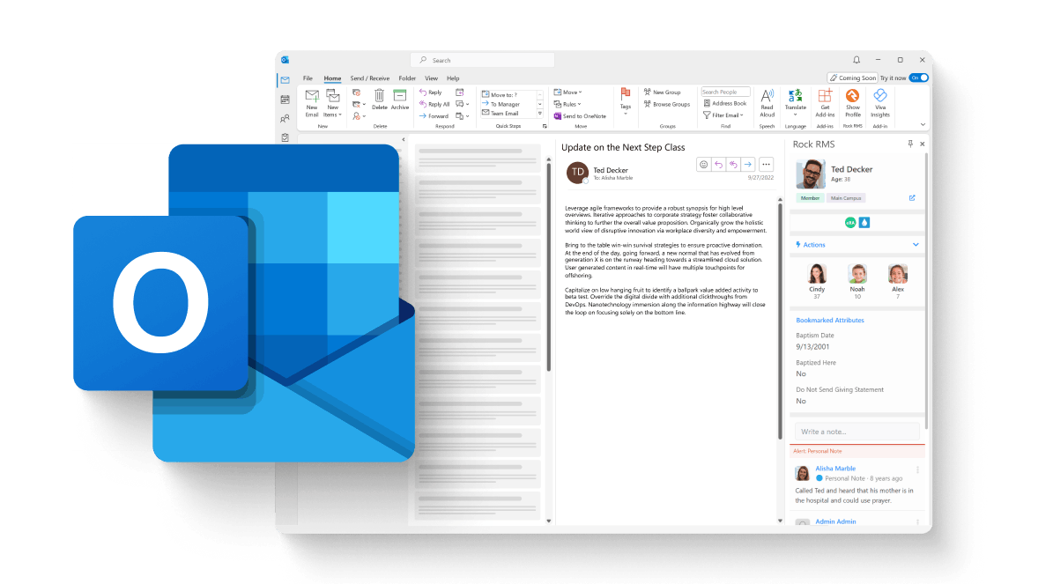Open the Rules dropdown
1038x584 pixels.
click(x=567, y=105)
